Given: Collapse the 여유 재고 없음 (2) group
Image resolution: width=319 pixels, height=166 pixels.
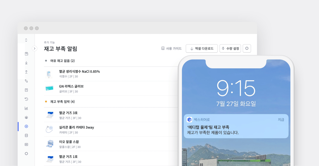Looking at the screenshot, I should click(62, 61).
